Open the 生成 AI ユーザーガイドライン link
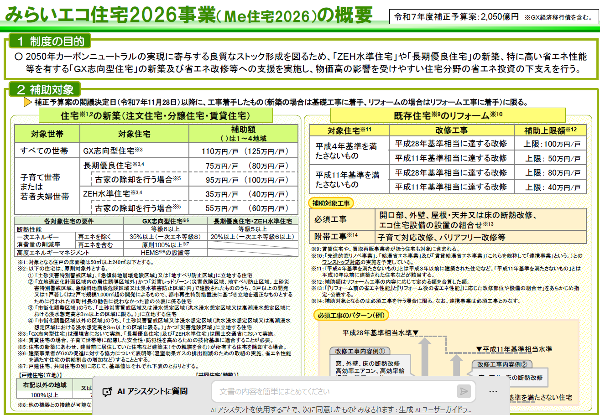 435,410
